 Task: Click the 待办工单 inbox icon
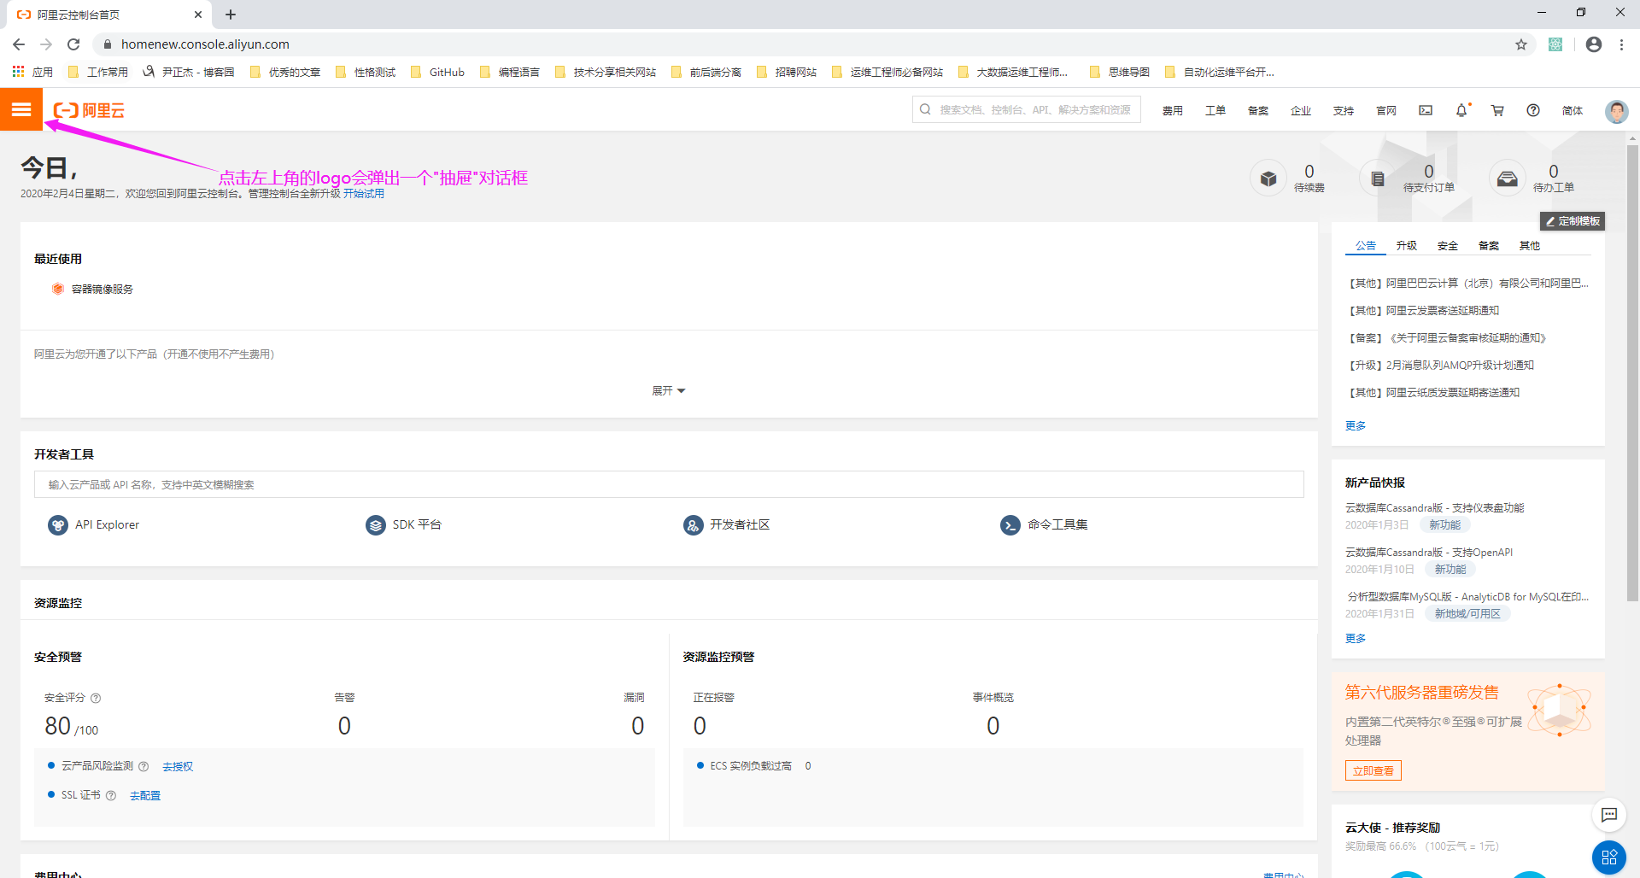pos(1507,179)
